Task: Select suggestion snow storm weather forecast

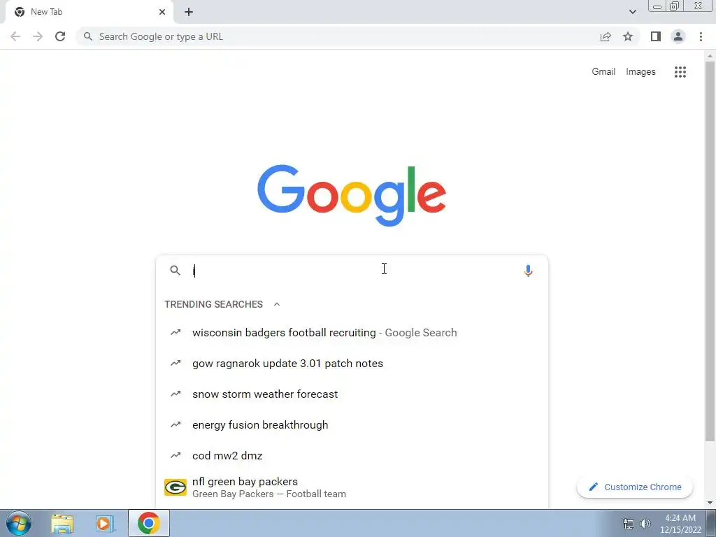Action: [x=352, y=394]
